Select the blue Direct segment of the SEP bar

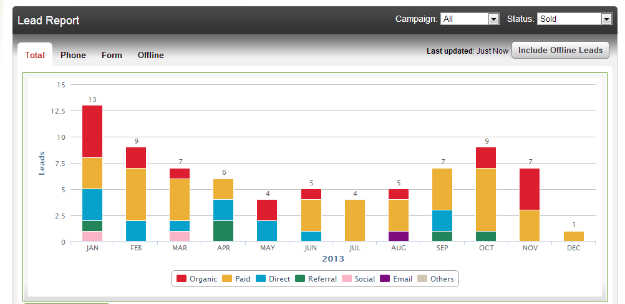[442, 220]
